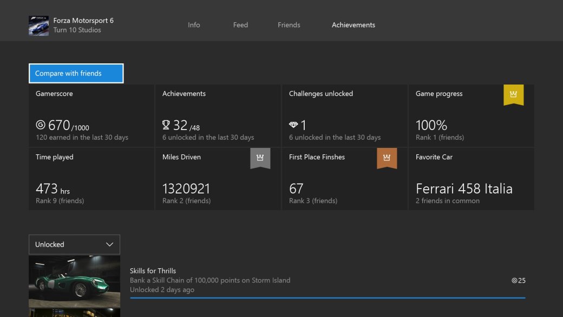Click the 'Rank 3 (friends)' text
This screenshot has width=563, height=317.
pos(313,200)
